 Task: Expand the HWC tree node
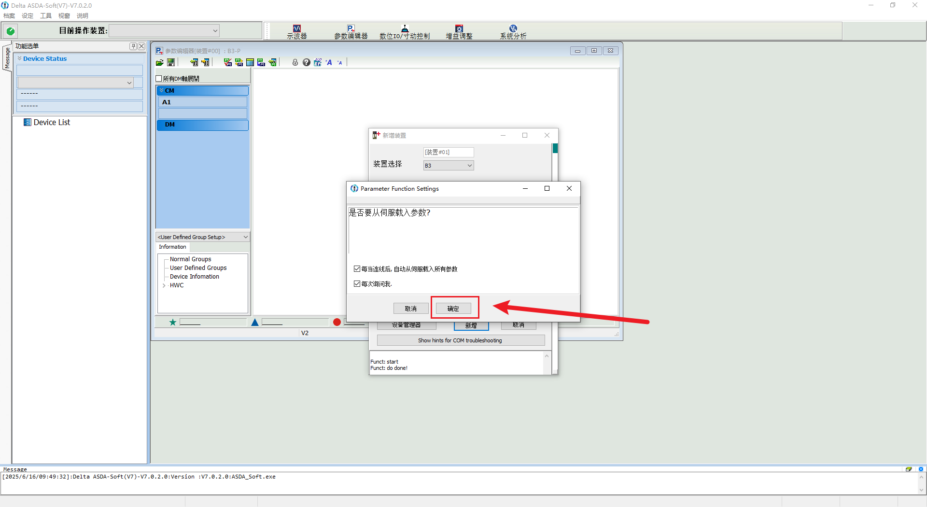point(164,285)
